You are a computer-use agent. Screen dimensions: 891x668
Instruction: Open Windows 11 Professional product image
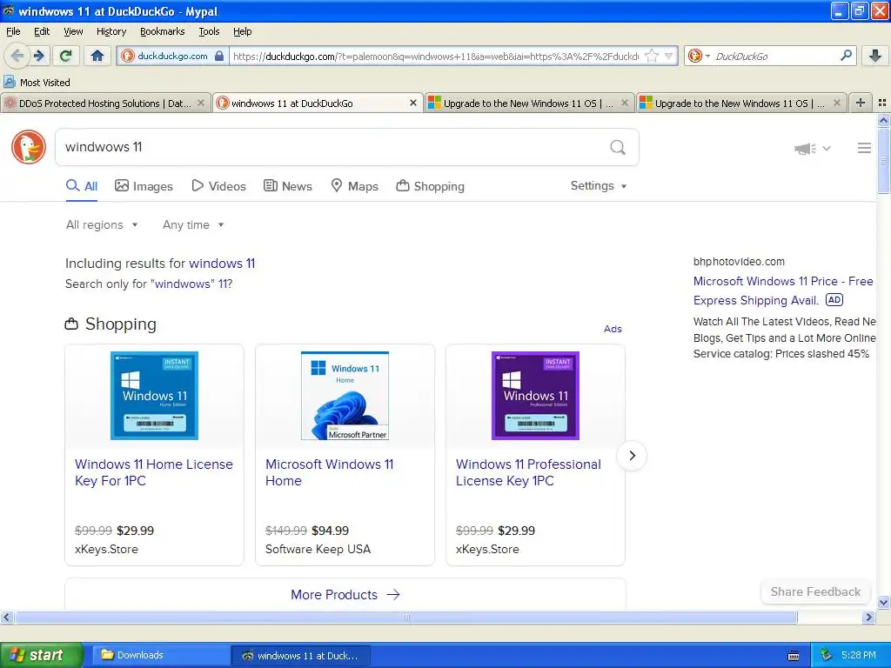point(535,396)
